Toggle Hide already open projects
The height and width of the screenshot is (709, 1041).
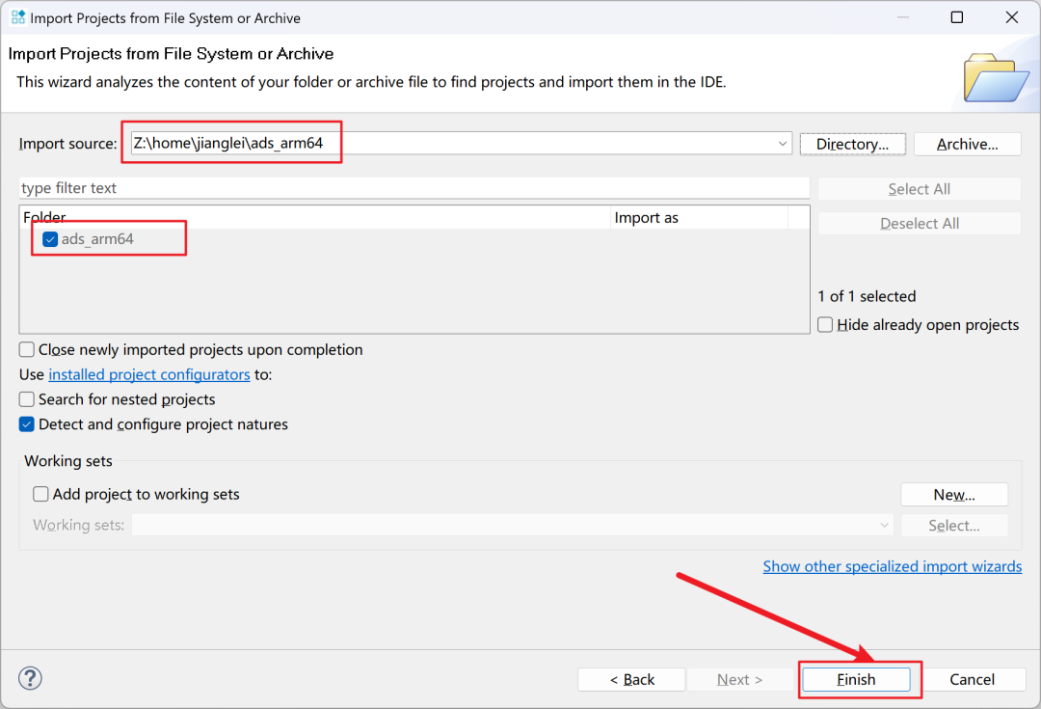[x=825, y=325]
